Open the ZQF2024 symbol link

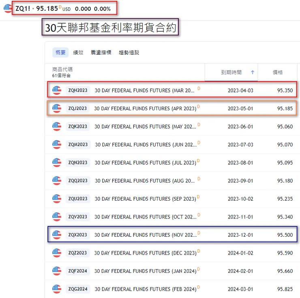tap(77, 271)
